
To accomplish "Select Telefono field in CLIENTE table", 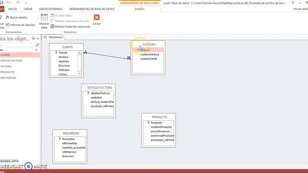I will pyautogui.click(x=64, y=70).
